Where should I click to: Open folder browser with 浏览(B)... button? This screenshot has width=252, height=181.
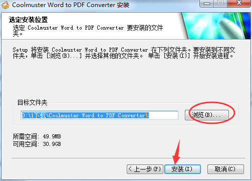click(x=207, y=115)
